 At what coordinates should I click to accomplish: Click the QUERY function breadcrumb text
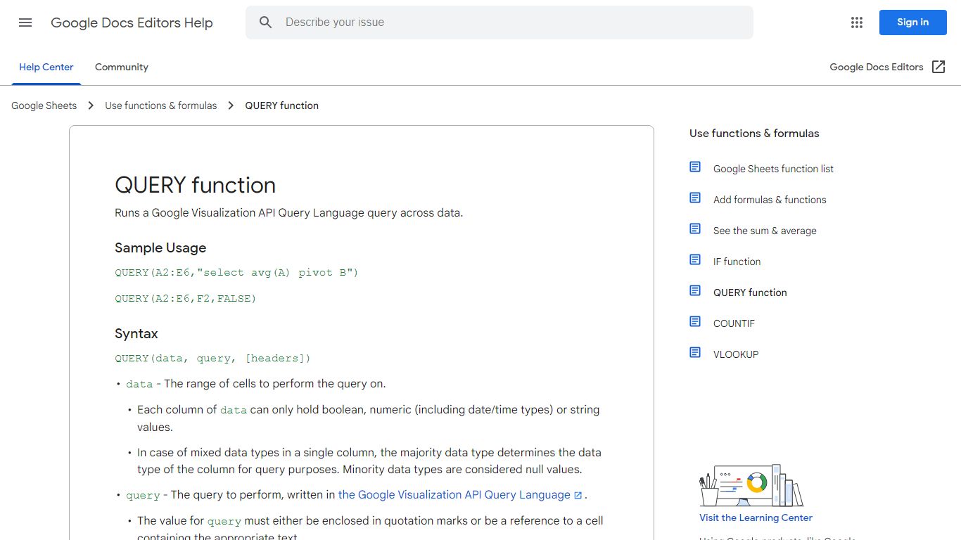pyautogui.click(x=282, y=105)
